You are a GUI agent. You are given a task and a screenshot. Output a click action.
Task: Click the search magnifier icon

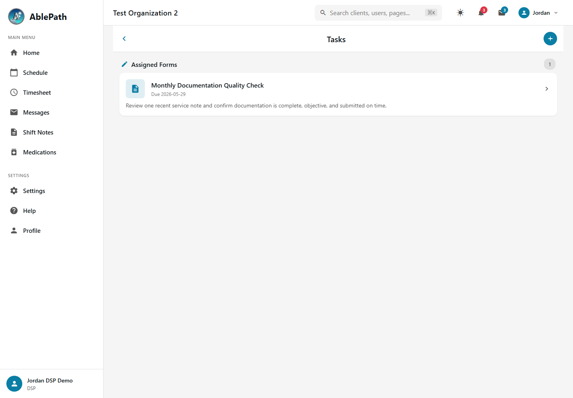point(323,13)
